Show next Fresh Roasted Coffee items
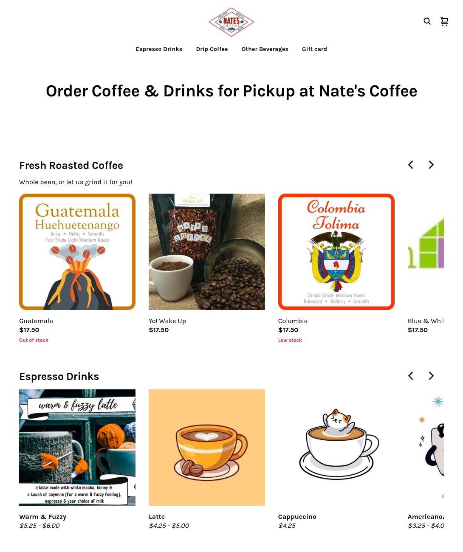The height and width of the screenshot is (552, 463). [431, 165]
